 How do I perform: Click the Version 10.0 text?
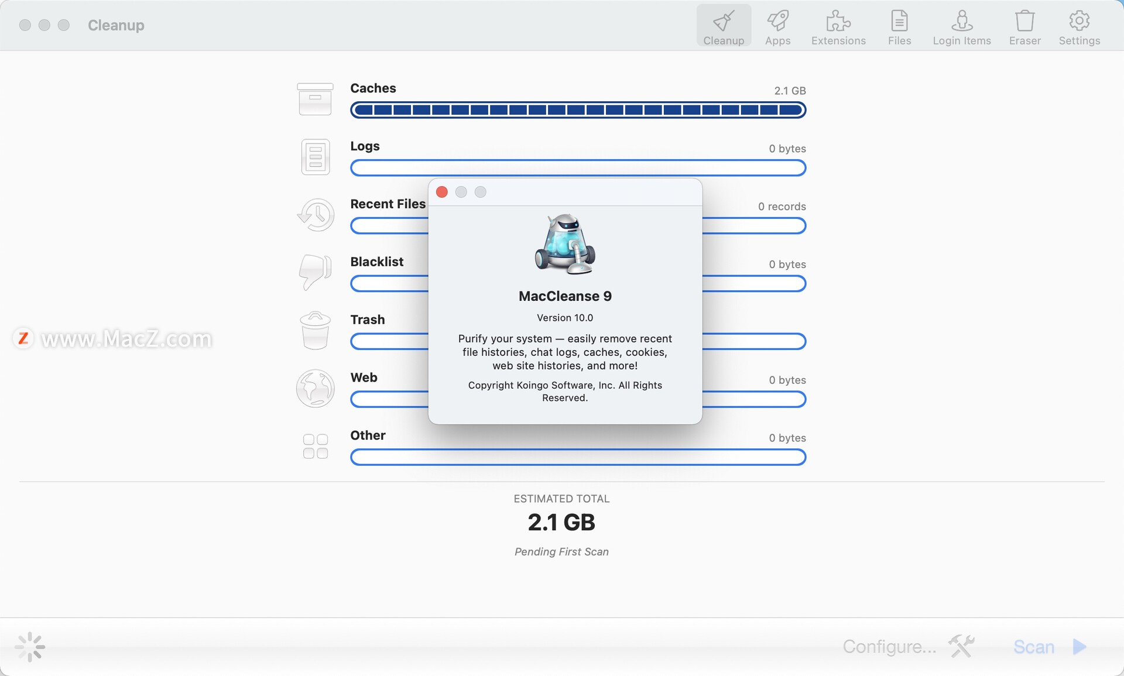[x=565, y=318]
